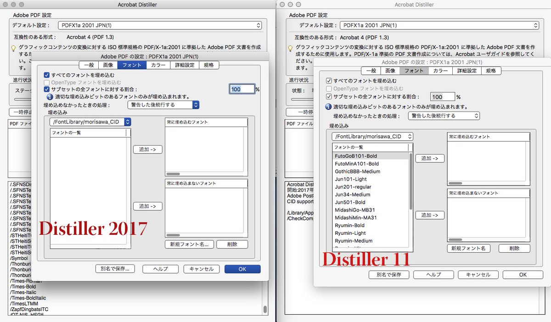551x322 pixels.
Task: Click 新規フォント名 button in Distiller 11
Action: click(x=468, y=248)
